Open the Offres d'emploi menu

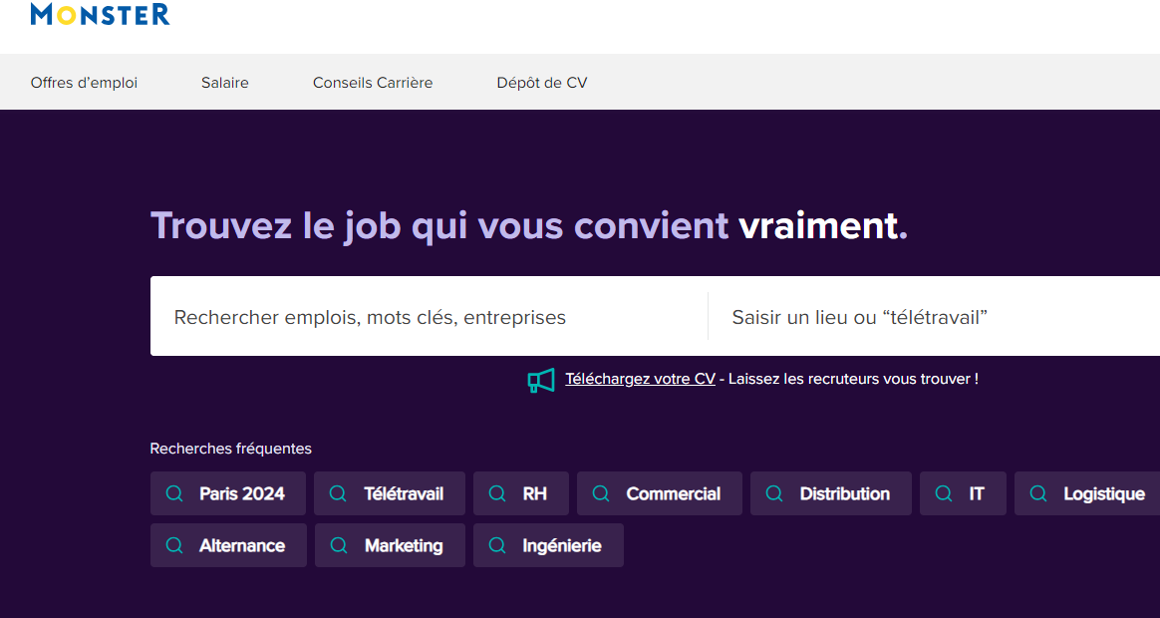click(84, 83)
